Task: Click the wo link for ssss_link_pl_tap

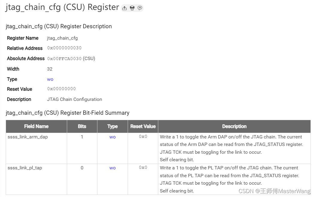Action: click(x=112, y=168)
